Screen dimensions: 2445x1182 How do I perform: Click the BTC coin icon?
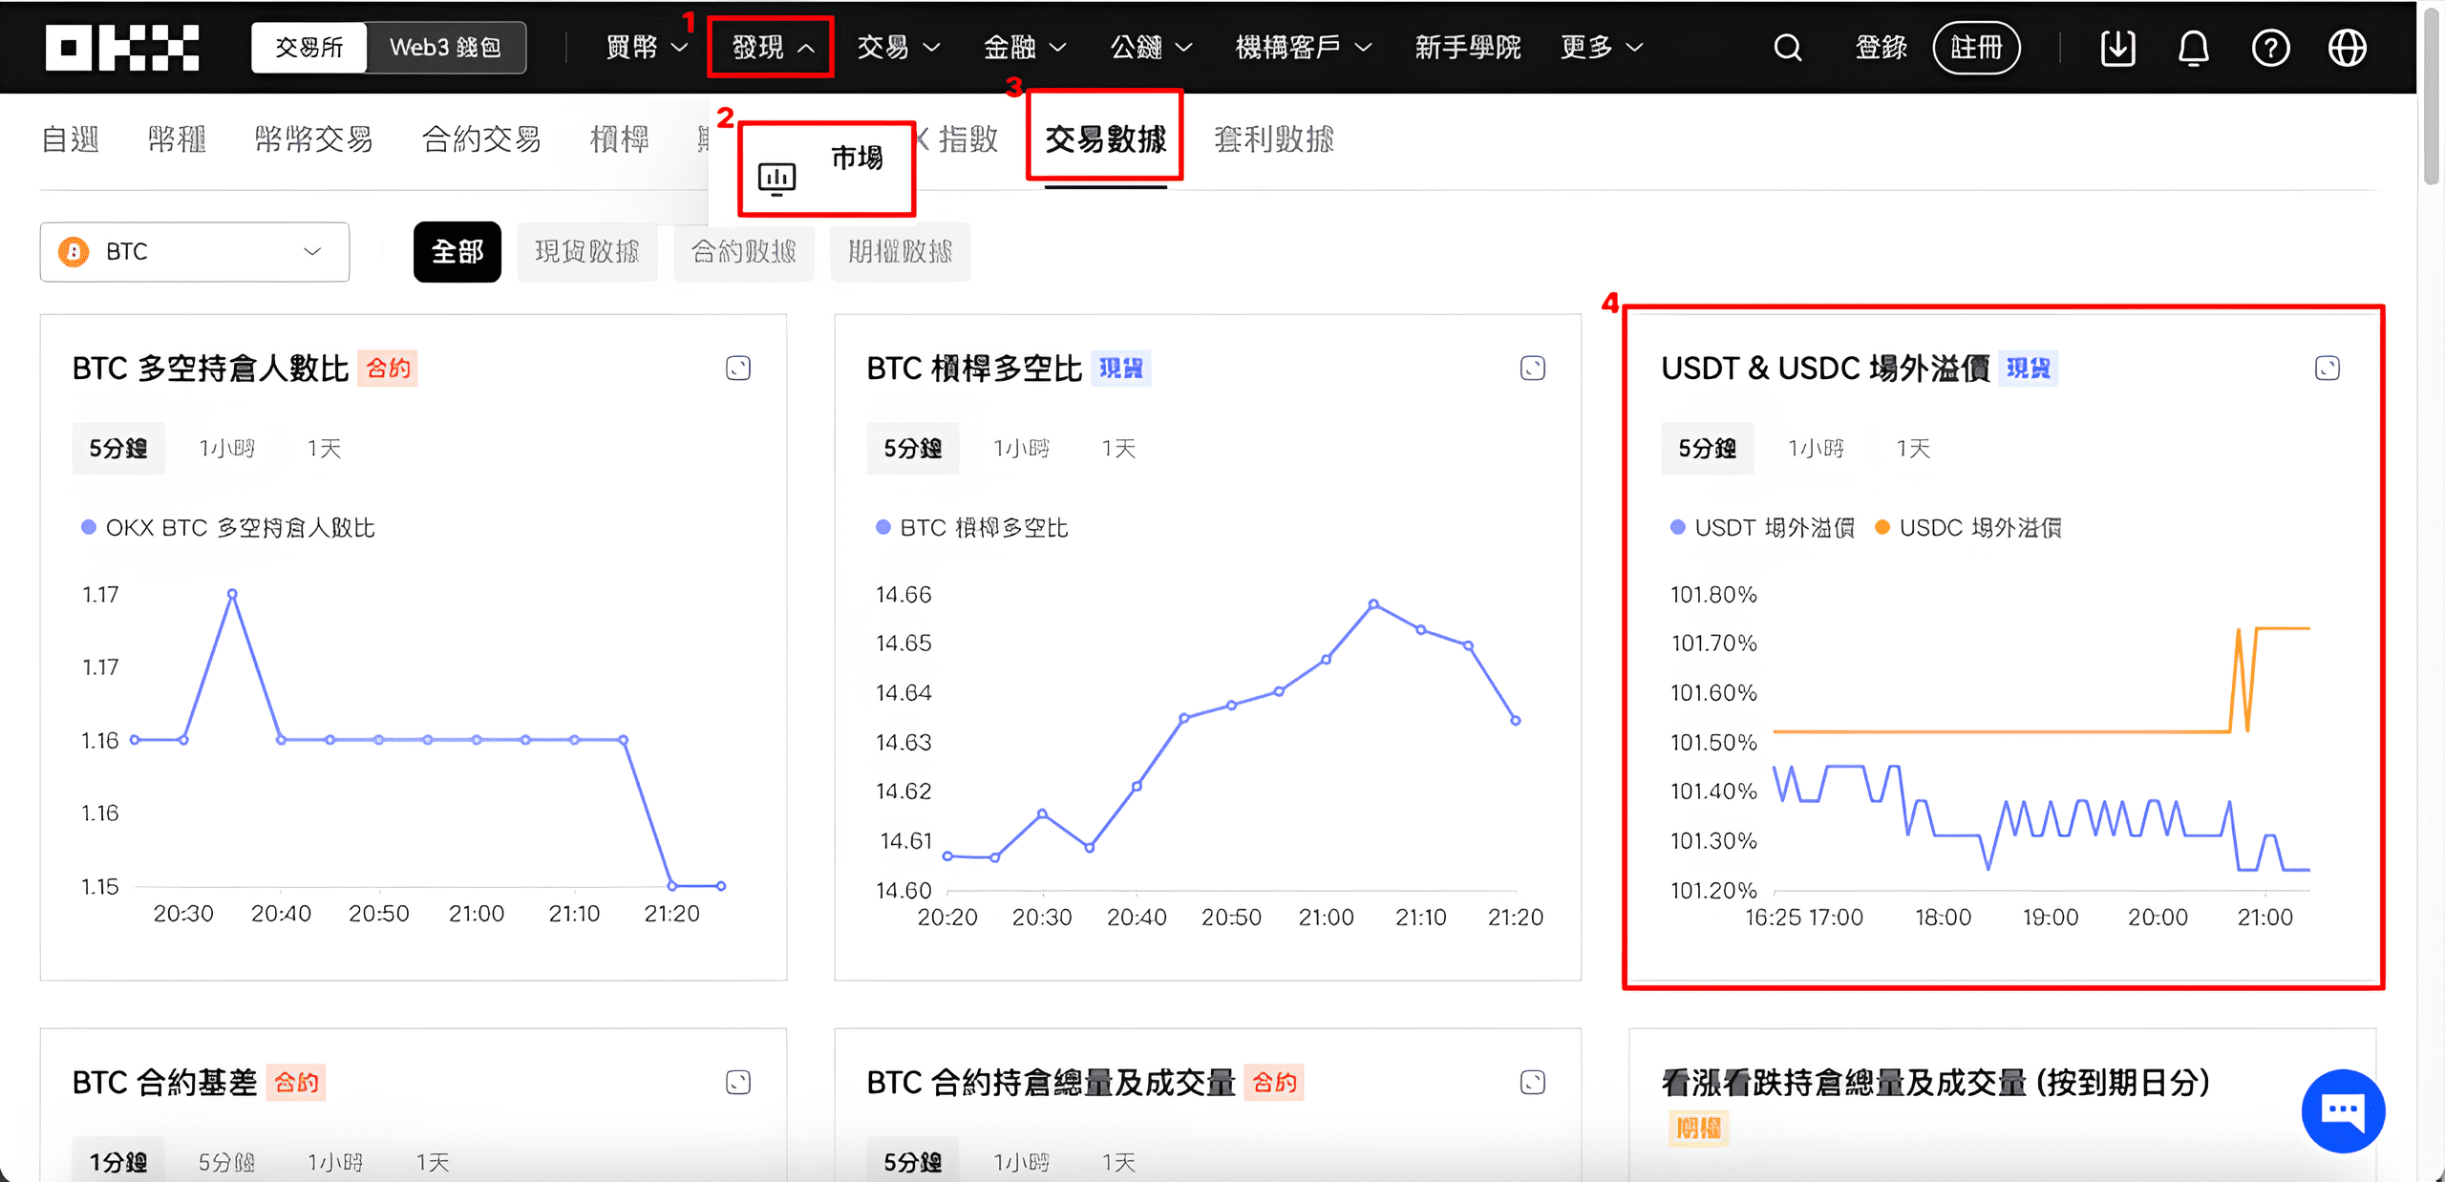tap(74, 252)
